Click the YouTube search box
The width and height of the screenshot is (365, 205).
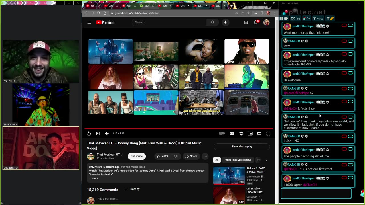170,22
